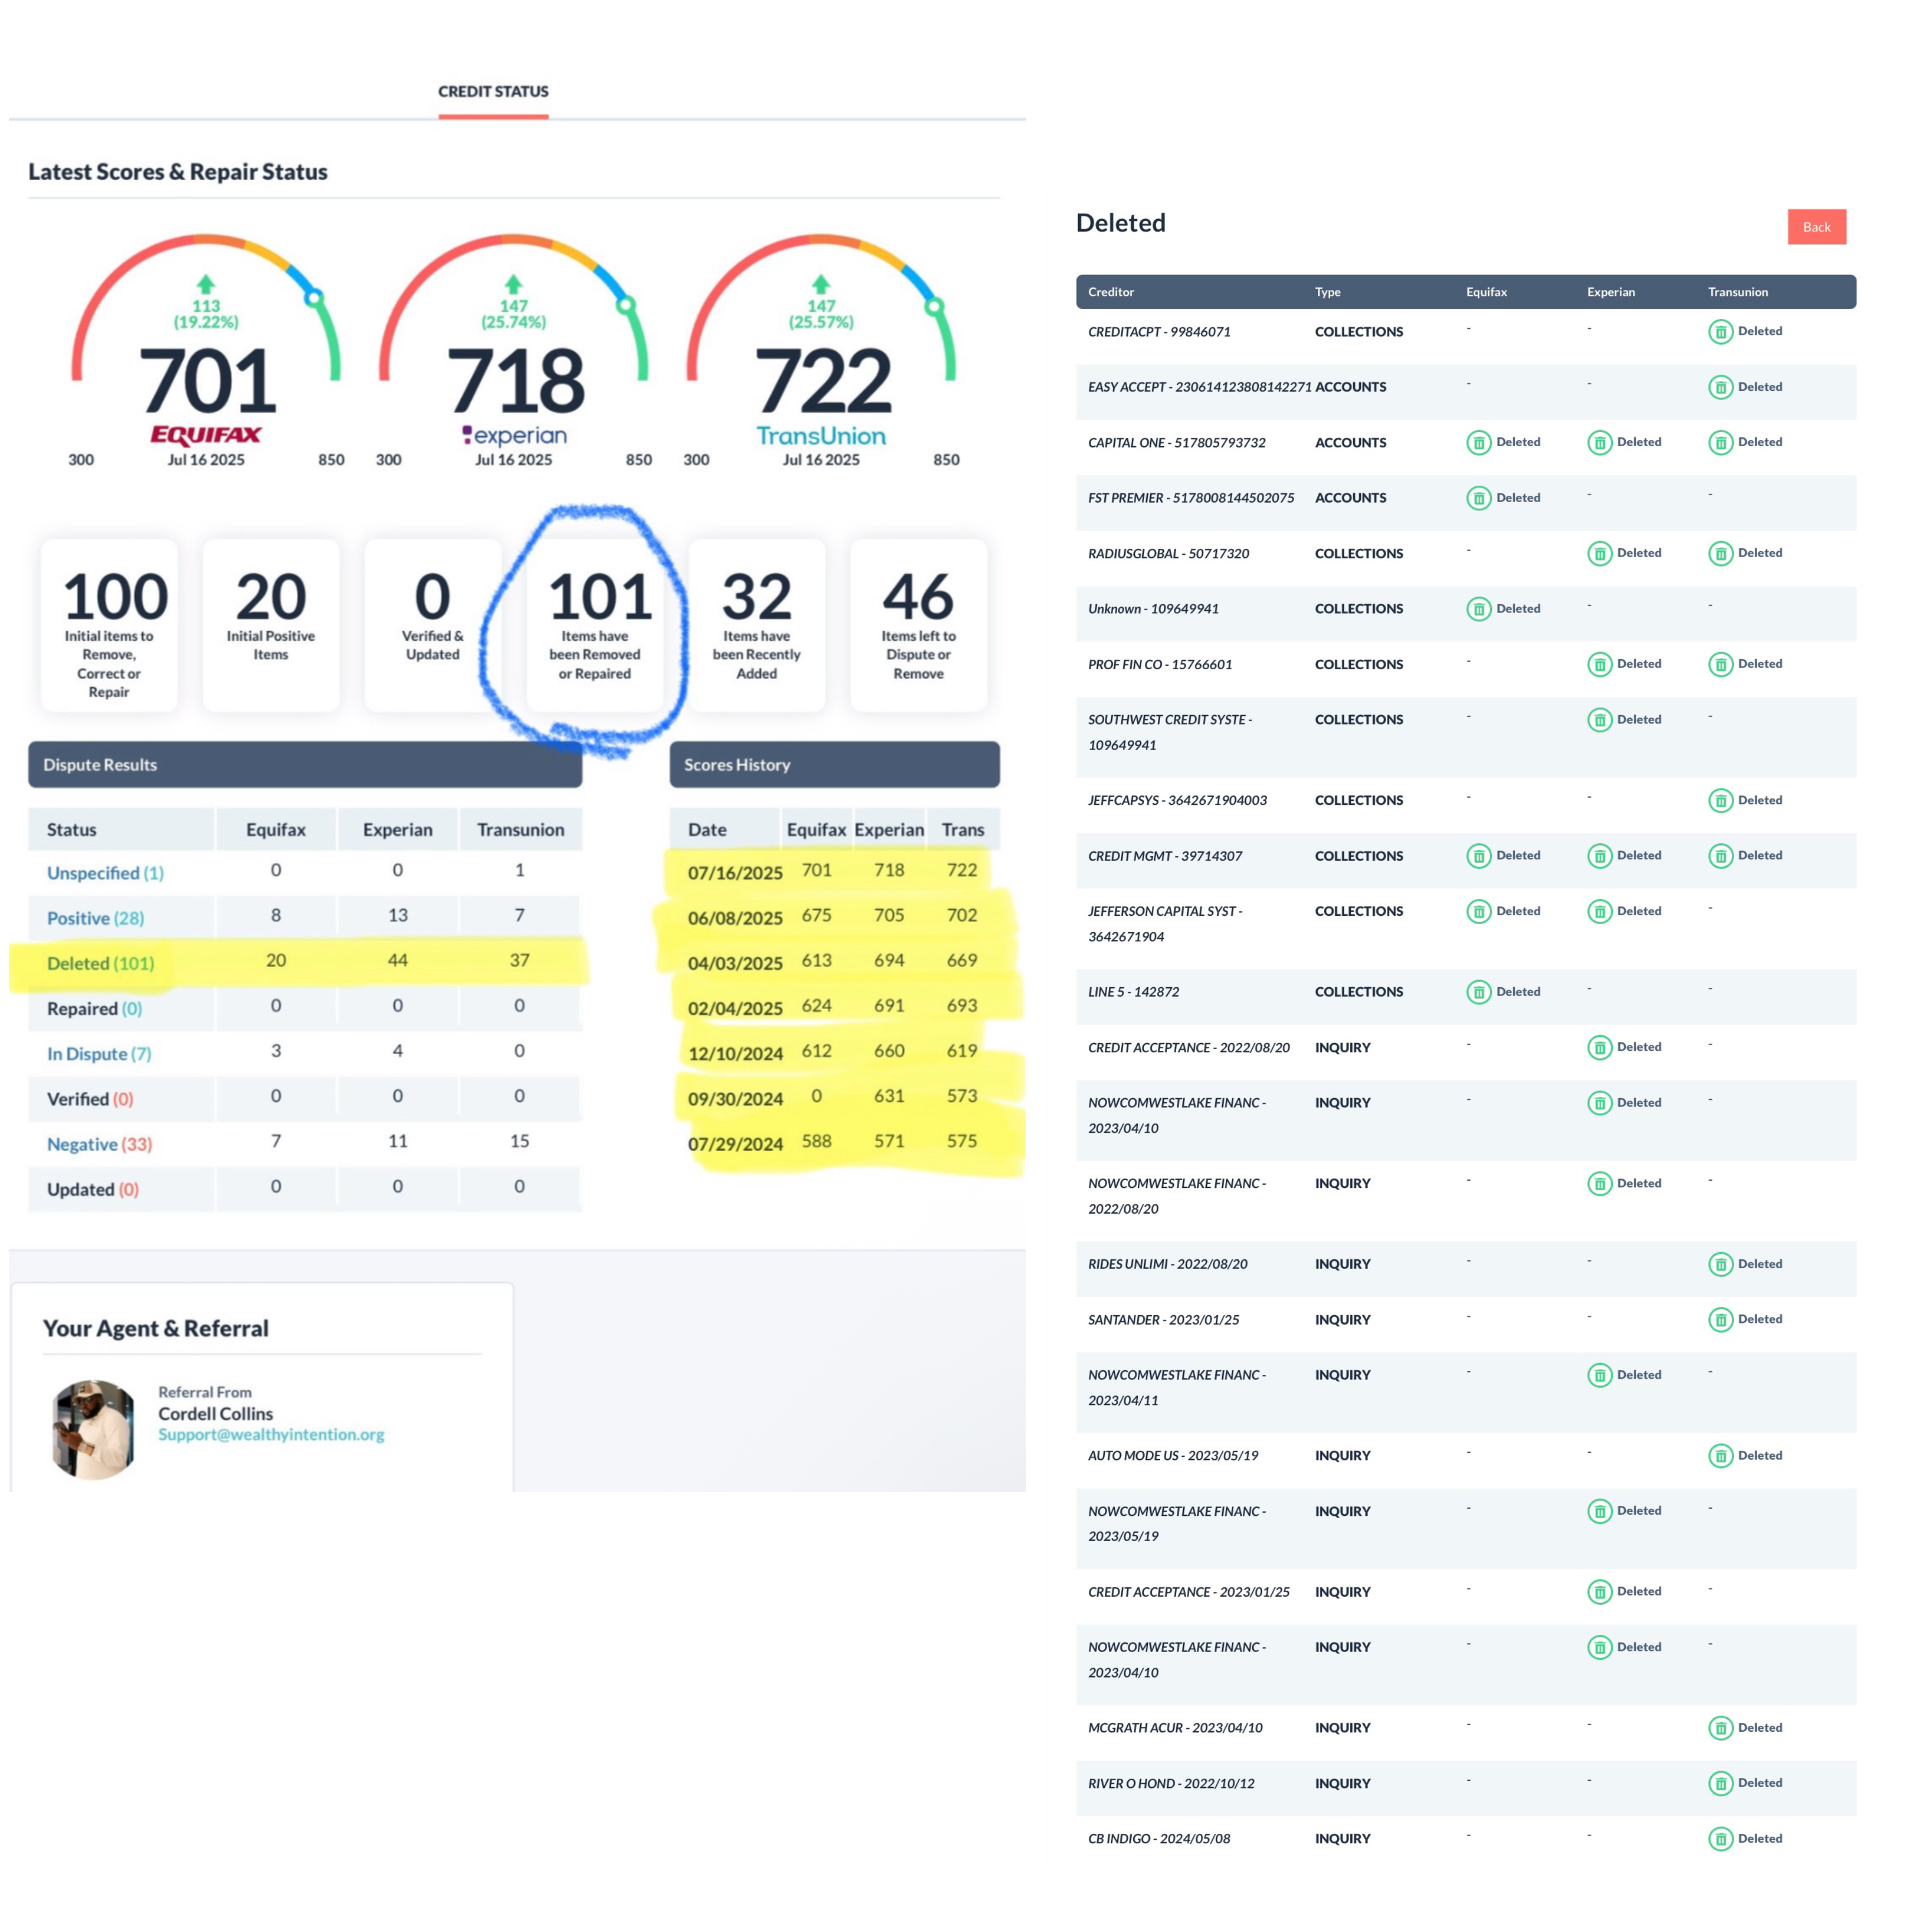Viewport: 1932px width, 1932px height.
Task: Click Capital One's Equifax Deleted icon
Action: coord(1479,442)
